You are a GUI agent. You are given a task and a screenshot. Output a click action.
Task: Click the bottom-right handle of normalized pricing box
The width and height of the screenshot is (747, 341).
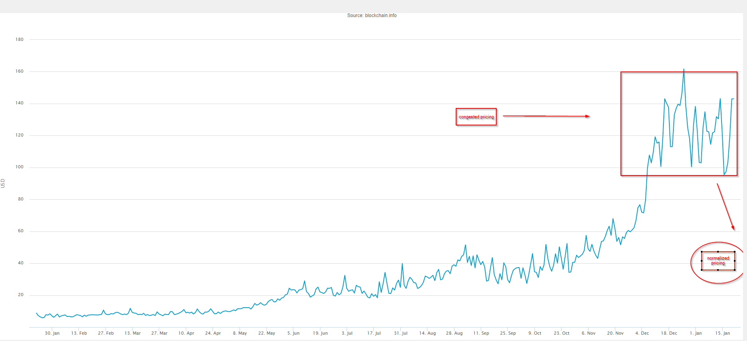click(x=735, y=270)
